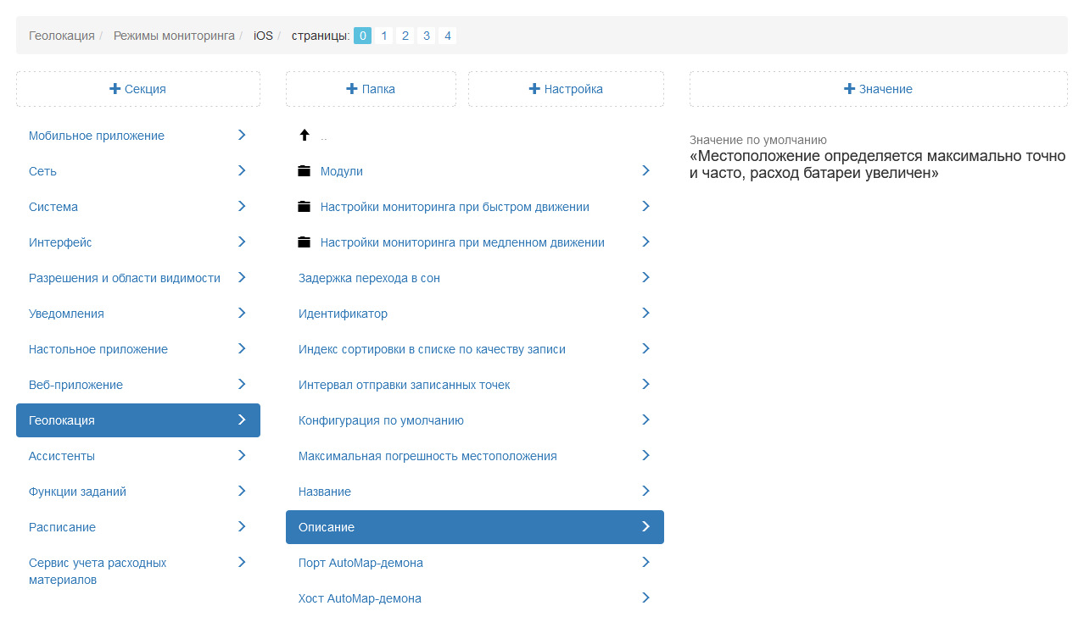Open Уведомления section

click(x=66, y=314)
